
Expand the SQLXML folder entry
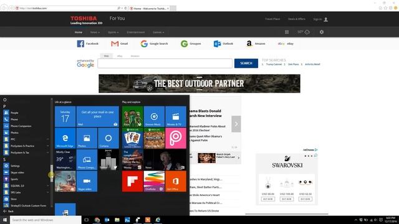(x=26, y=185)
